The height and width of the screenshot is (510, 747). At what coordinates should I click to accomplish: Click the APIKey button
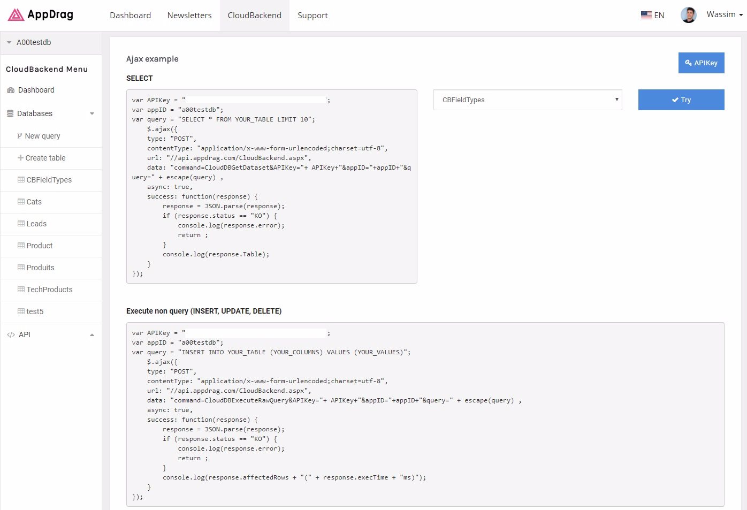701,63
